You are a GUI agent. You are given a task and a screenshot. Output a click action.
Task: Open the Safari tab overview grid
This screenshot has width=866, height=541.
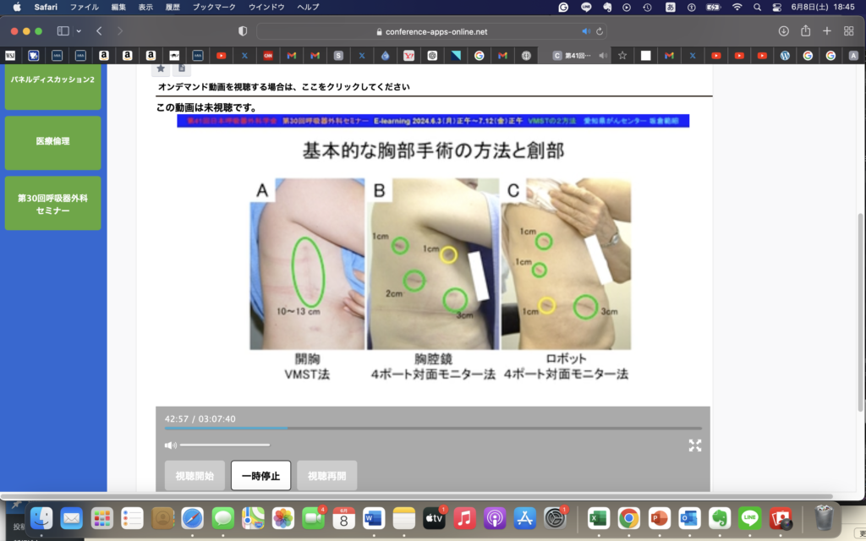848,31
